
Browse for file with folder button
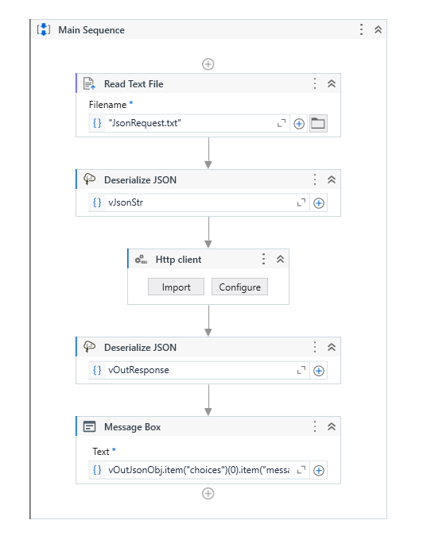coord(318,124)
